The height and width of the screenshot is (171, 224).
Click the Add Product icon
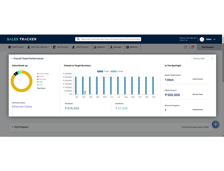click(10, 47)
